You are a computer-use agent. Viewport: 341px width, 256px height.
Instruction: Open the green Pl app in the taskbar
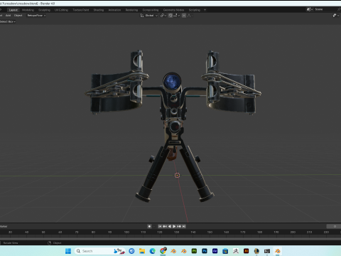click(x=194, y=251)
